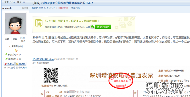This screenshot has width=190, height=97.
Task: Click the 主题 stat in profile
Action: tap(7, 39)
